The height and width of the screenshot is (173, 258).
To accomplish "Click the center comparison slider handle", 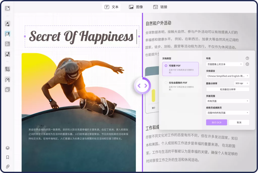I will click(x=142, y=86).
